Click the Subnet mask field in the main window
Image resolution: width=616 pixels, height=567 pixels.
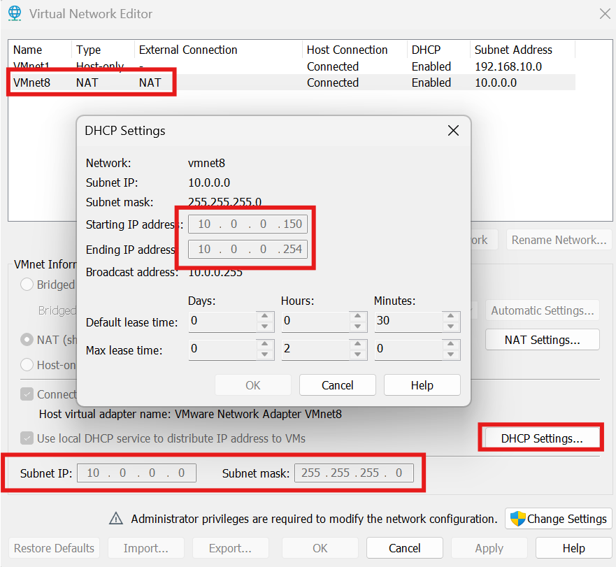click(354, 473)
